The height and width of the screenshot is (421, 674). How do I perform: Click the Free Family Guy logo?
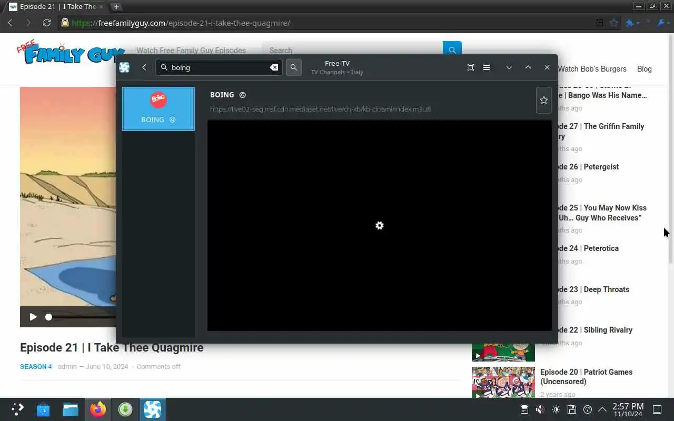[x=70, y=53]
